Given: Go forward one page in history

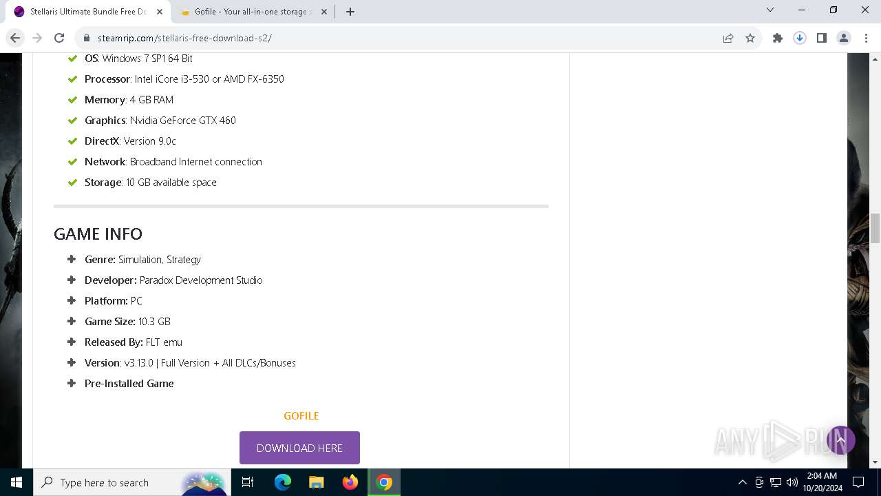Looking at the screenshot, I should coord(37,38).
